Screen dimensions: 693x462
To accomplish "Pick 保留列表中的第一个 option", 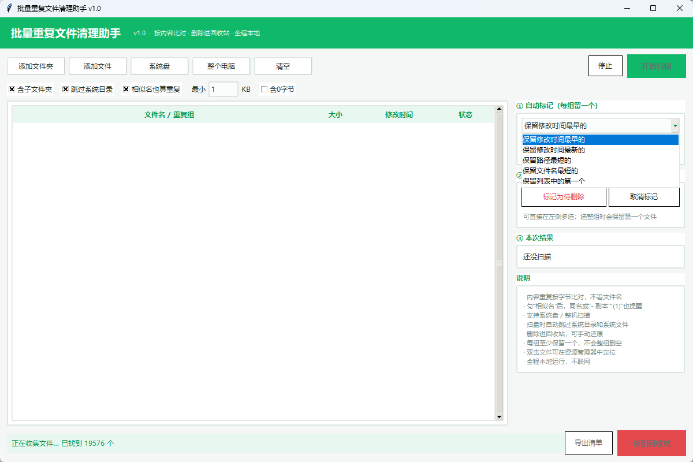I will pyautogui.click(x=600, y=181).
